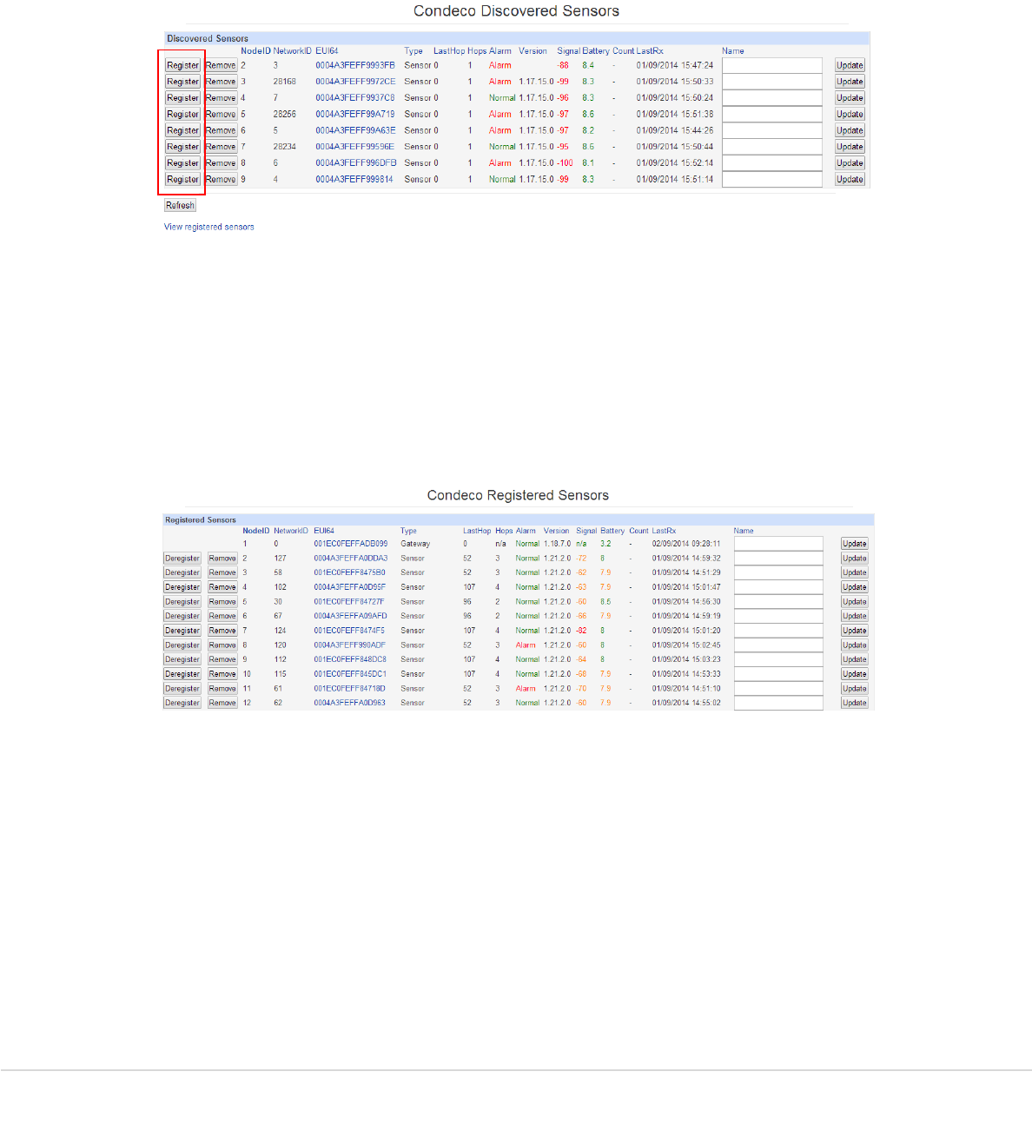Screen dimensions: 1032x1131
Task: Deregister registered sensor 0004A3FEFFA09AFD
Action: pyautogui.click(x=182, y=616)
